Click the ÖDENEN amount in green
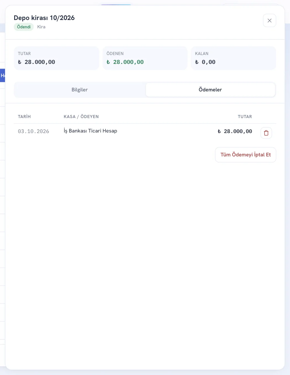The image size is (290, 375). point(125,62)
